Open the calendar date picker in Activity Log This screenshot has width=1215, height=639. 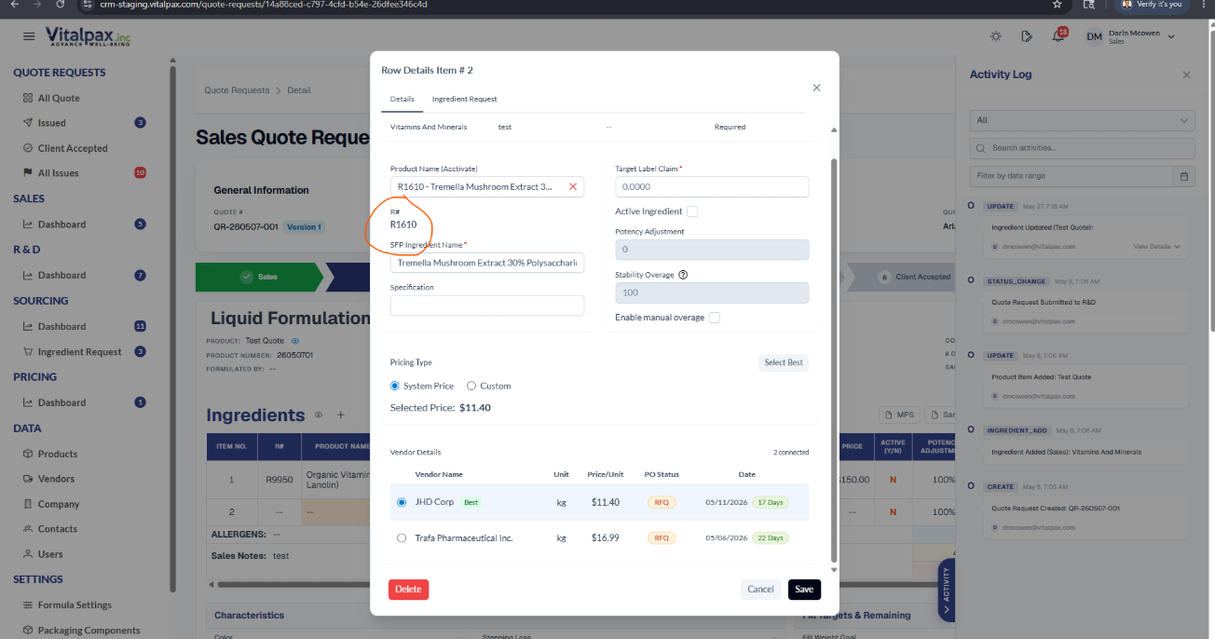pyautogui.click(x=1184, y=176)
